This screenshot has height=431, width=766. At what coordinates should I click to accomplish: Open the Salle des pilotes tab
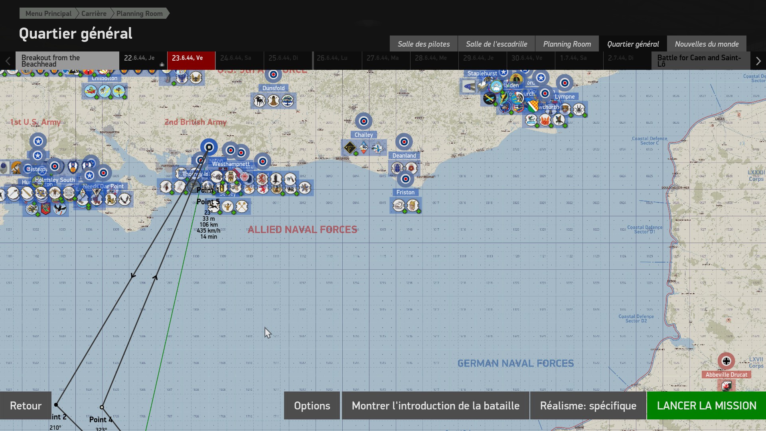[423, 44]
